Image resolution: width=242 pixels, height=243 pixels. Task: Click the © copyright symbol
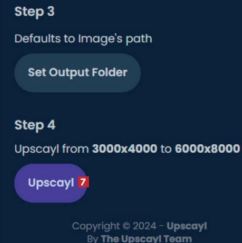click(126, 226)
